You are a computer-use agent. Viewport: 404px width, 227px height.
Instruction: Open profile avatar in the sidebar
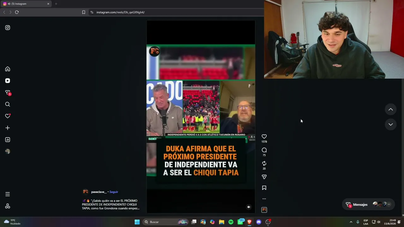(8, 151)
